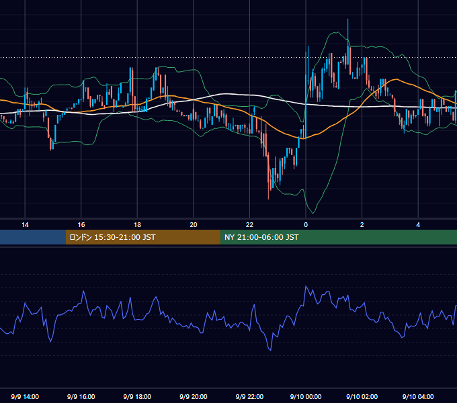This screenshot has width=457, height=403.
Task: Click the oscillator line's lowest trough near 22:45
Action: [270, 350]
